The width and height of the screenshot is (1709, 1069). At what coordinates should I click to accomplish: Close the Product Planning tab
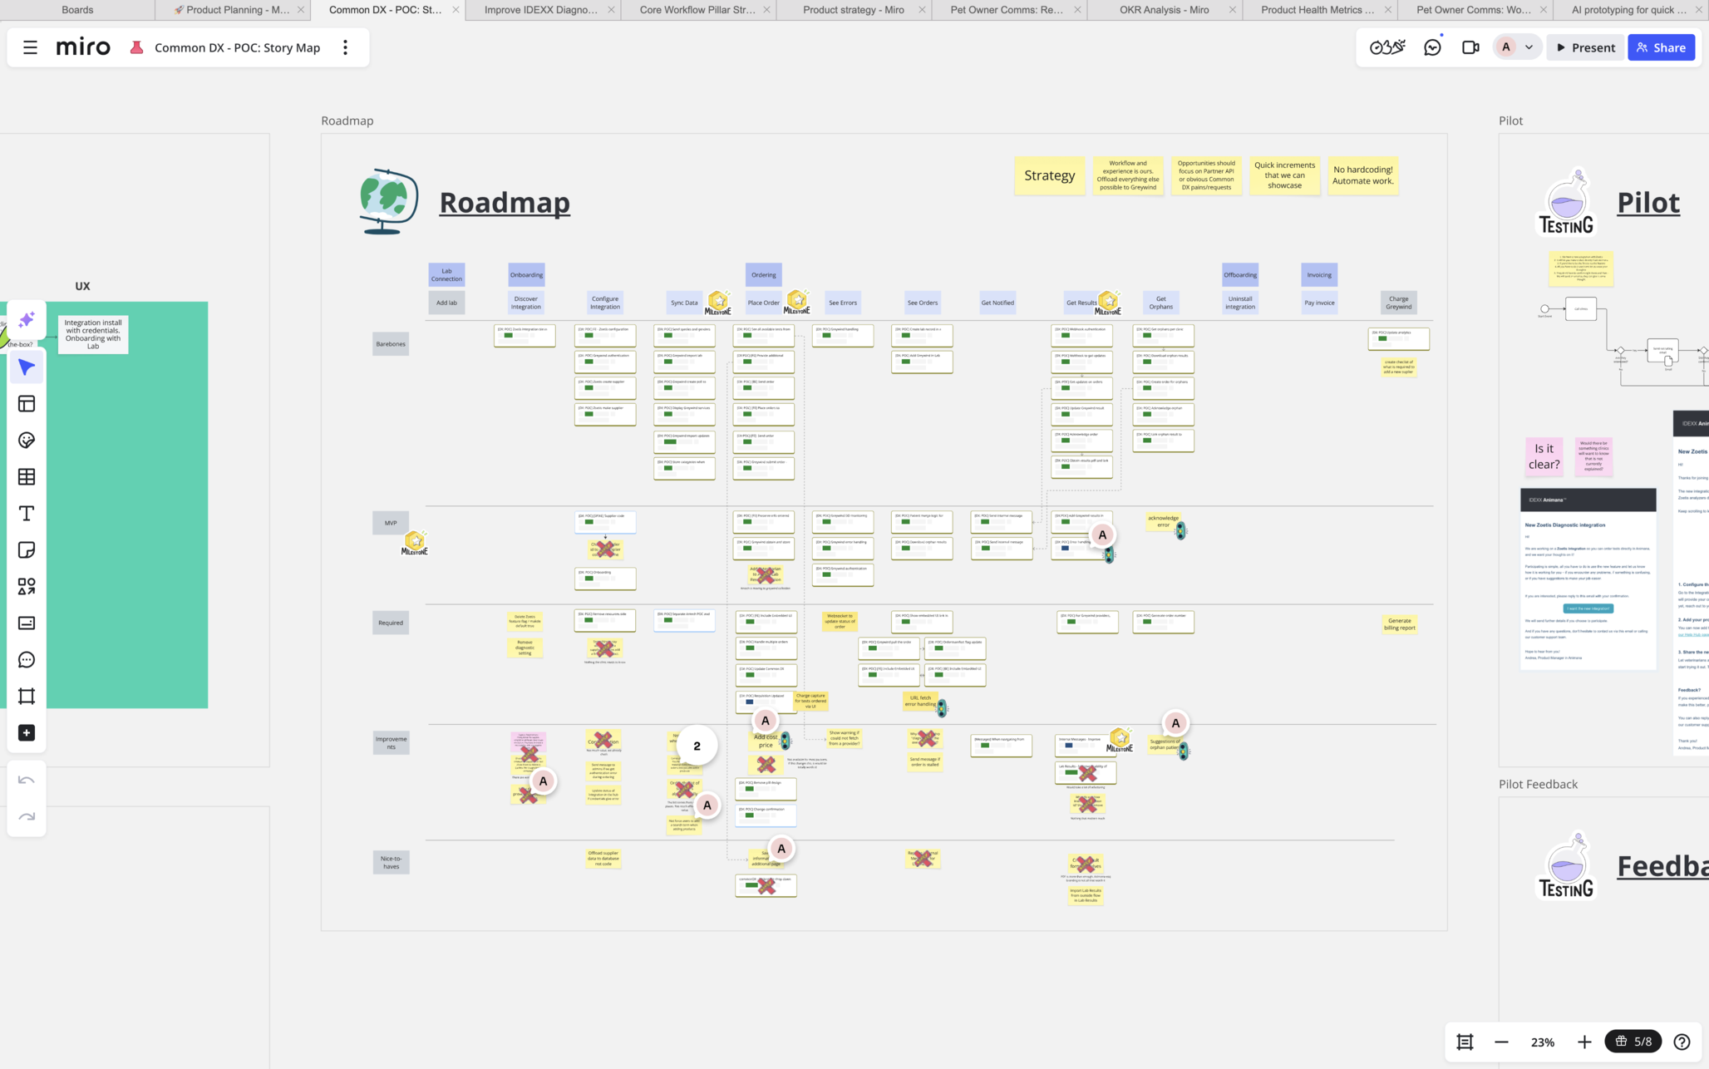[301, 10]
